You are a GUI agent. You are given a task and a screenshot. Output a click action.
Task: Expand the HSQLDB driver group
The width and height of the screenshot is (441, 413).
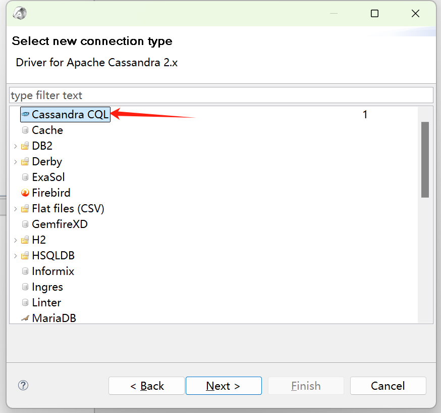[16, 256]
